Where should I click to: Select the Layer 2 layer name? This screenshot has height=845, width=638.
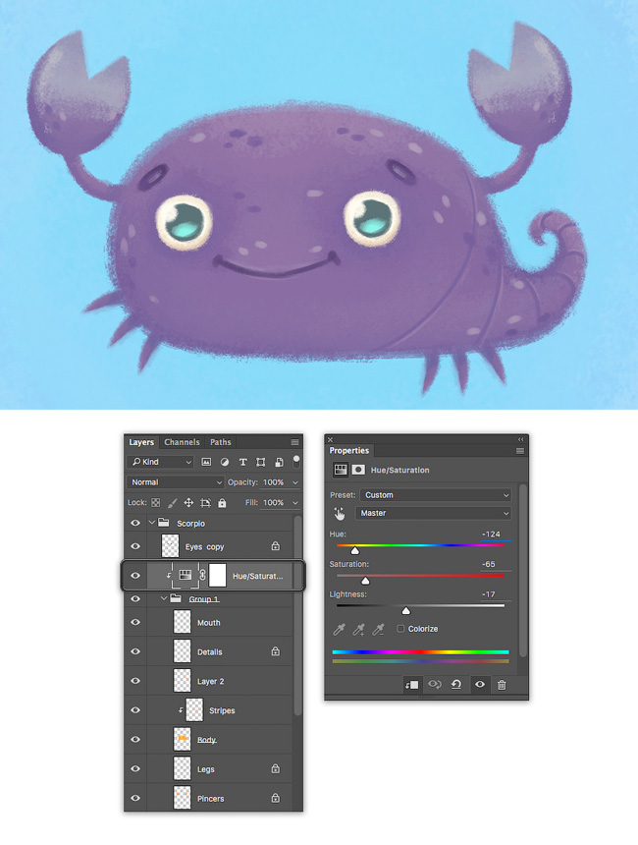pyautogui.click(x=210, y=681)
